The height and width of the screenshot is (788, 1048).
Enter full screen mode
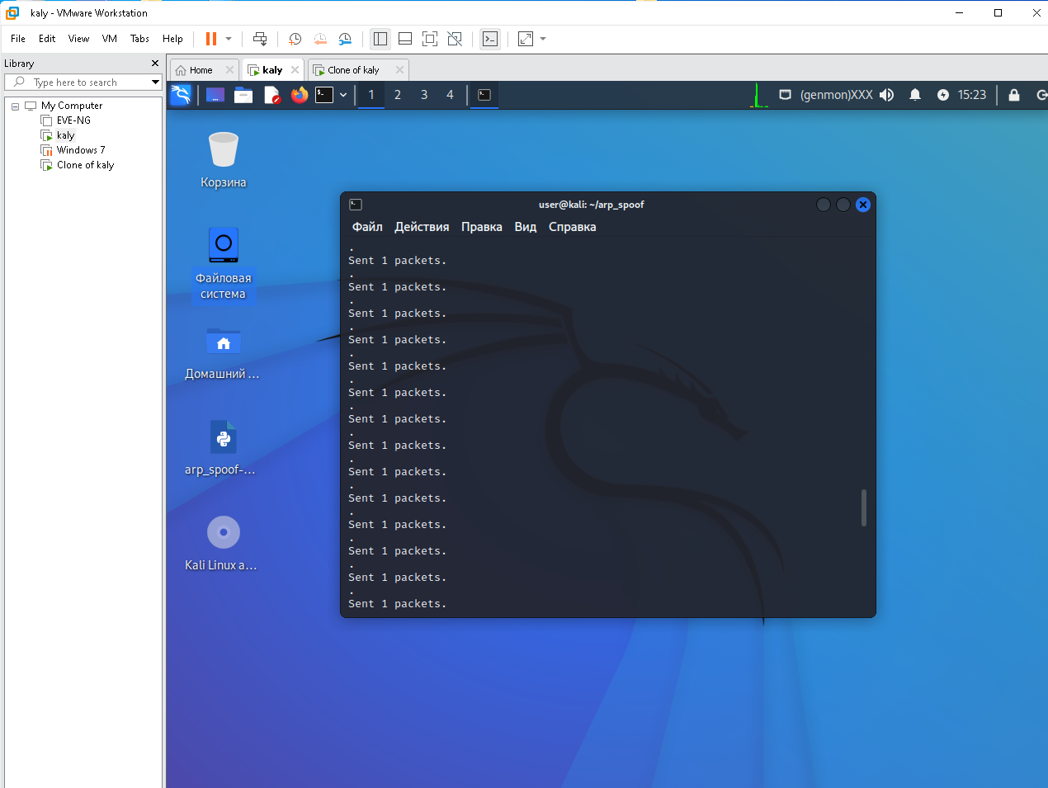pos(430,39)
